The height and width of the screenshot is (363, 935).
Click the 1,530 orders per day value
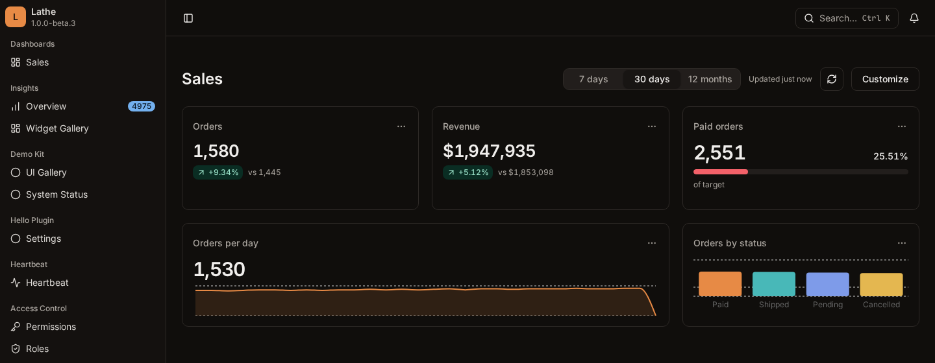(219, 269)
